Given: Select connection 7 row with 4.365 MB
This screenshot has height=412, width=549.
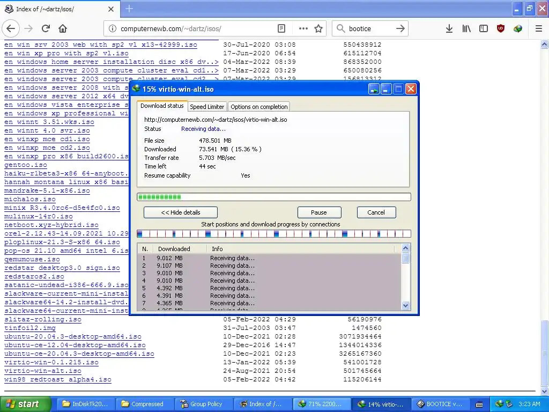Looking at the screenshot, I should coord(270,304).
